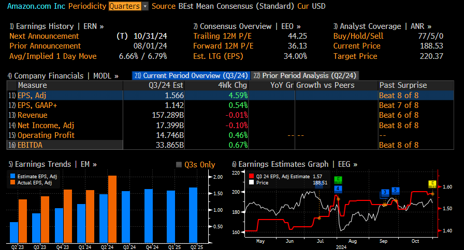Viewport: 464px width, 250px height.
Task: Click the tall orange Q2'24 actual EPS bar
Action: [x=112, y=209]
